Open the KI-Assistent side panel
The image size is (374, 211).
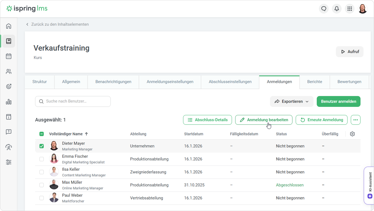pyautogui.click(x=370, y=186)
